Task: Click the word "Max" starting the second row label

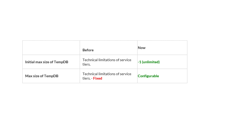Action: [29, 76]
